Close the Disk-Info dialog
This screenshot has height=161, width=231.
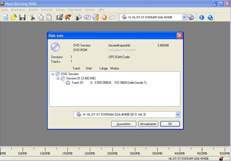(x=179, y=36)
